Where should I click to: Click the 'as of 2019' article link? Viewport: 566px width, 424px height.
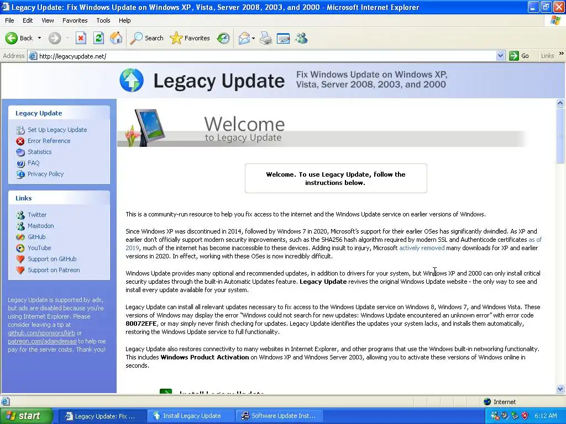(x=535, y=240)
